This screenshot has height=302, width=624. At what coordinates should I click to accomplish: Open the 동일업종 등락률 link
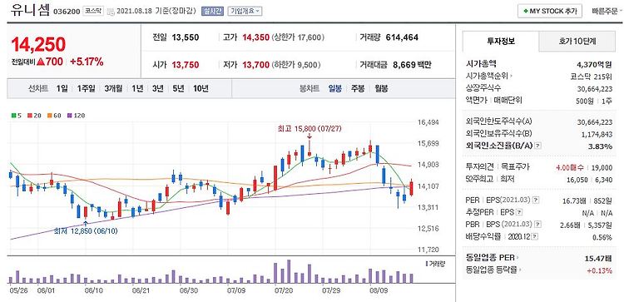point(493,270)
